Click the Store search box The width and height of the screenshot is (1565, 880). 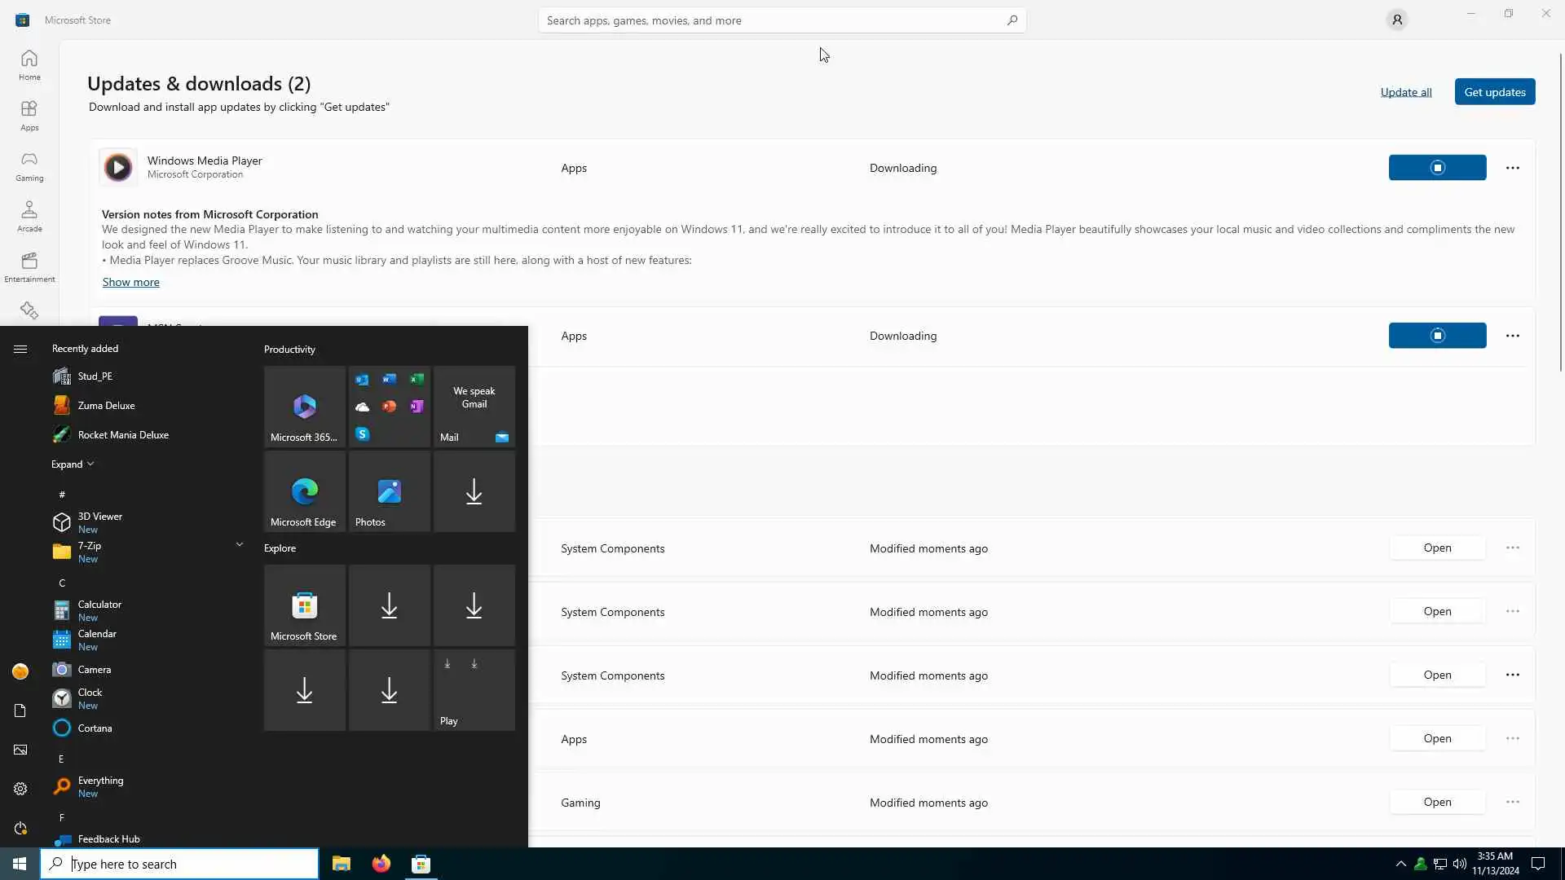point(774,20)
